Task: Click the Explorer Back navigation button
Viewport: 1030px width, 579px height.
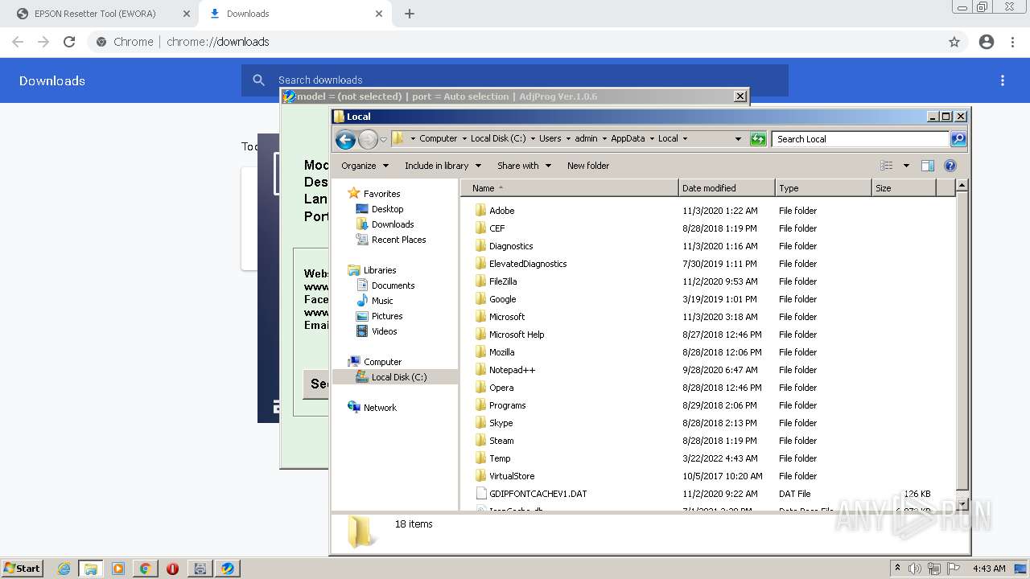Action: coord(345,139)
